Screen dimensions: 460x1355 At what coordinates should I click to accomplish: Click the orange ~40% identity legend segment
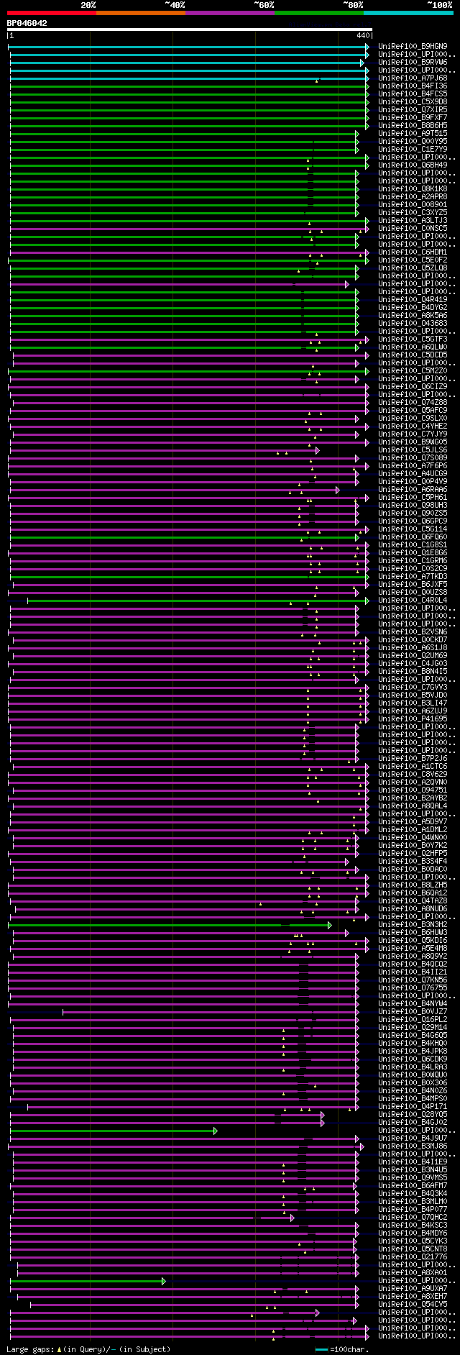point(140,13)
